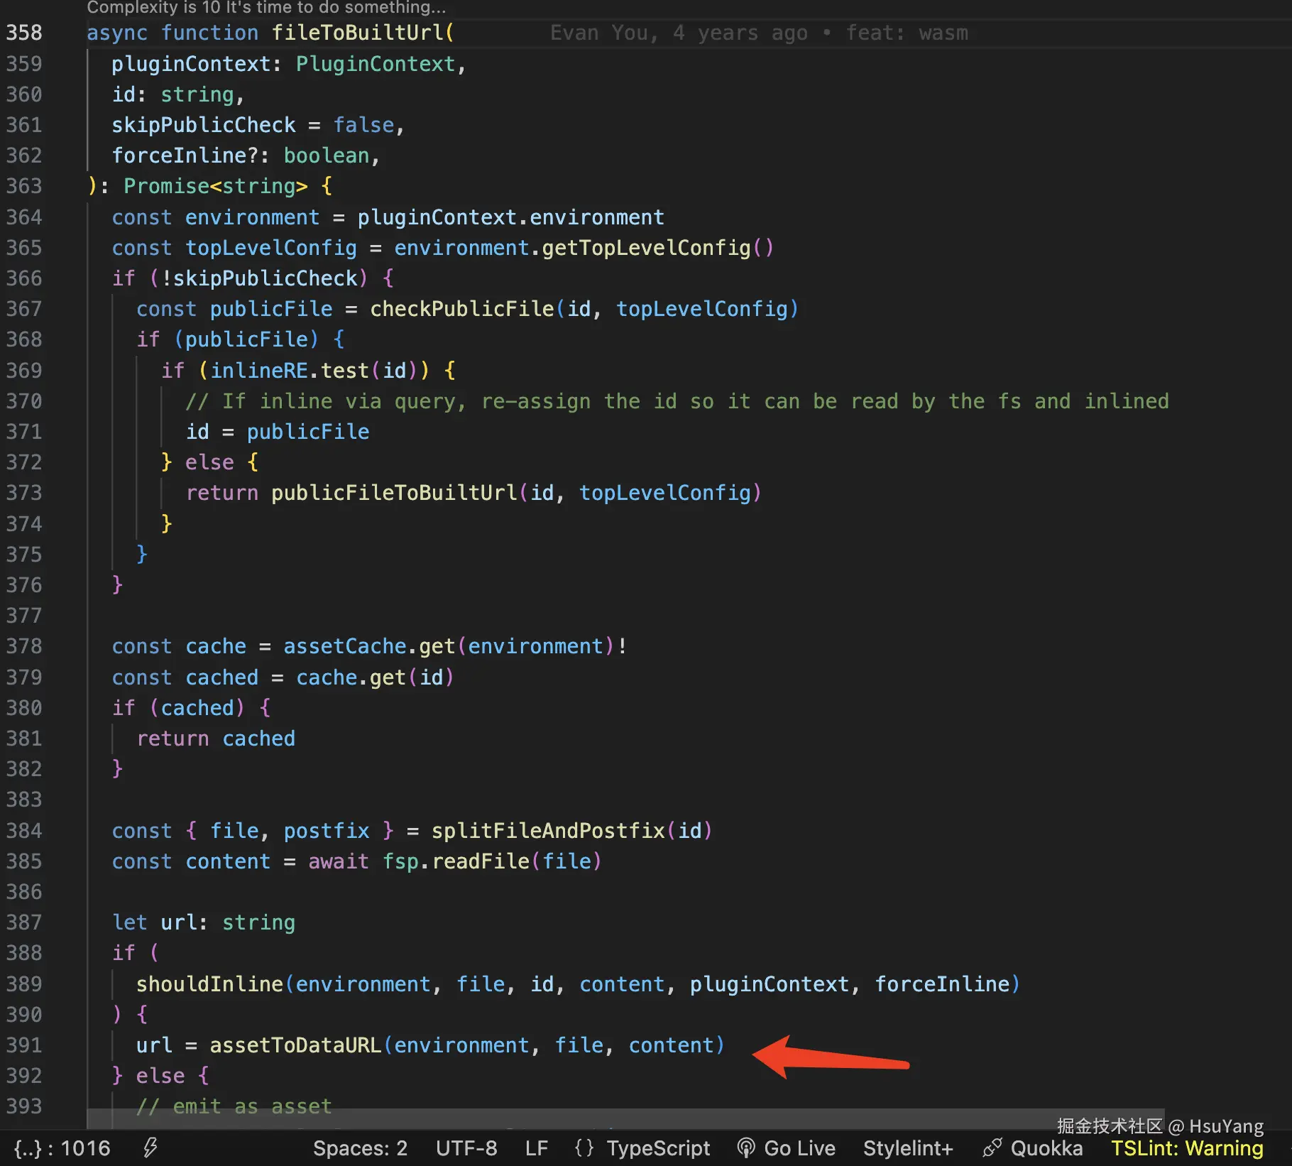Click the environment variable on line 364

(252, 217)
